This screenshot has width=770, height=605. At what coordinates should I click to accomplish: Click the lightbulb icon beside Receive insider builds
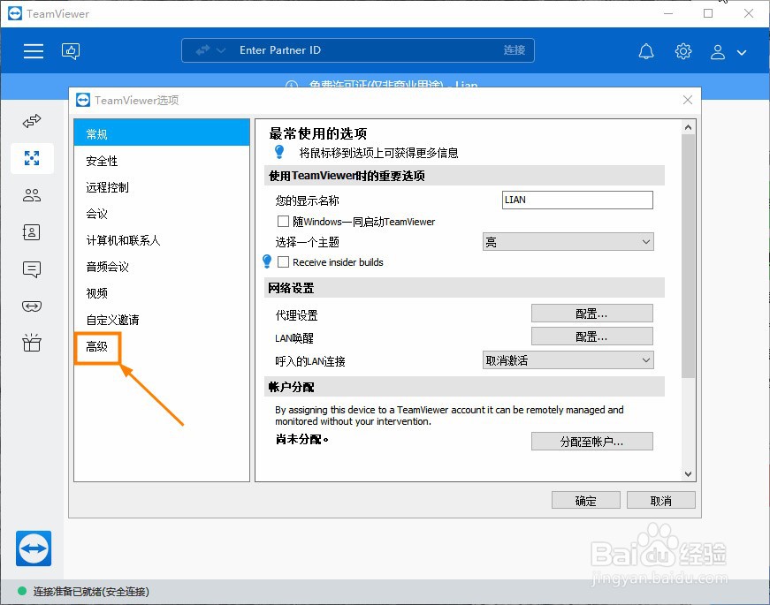(267, 261)
